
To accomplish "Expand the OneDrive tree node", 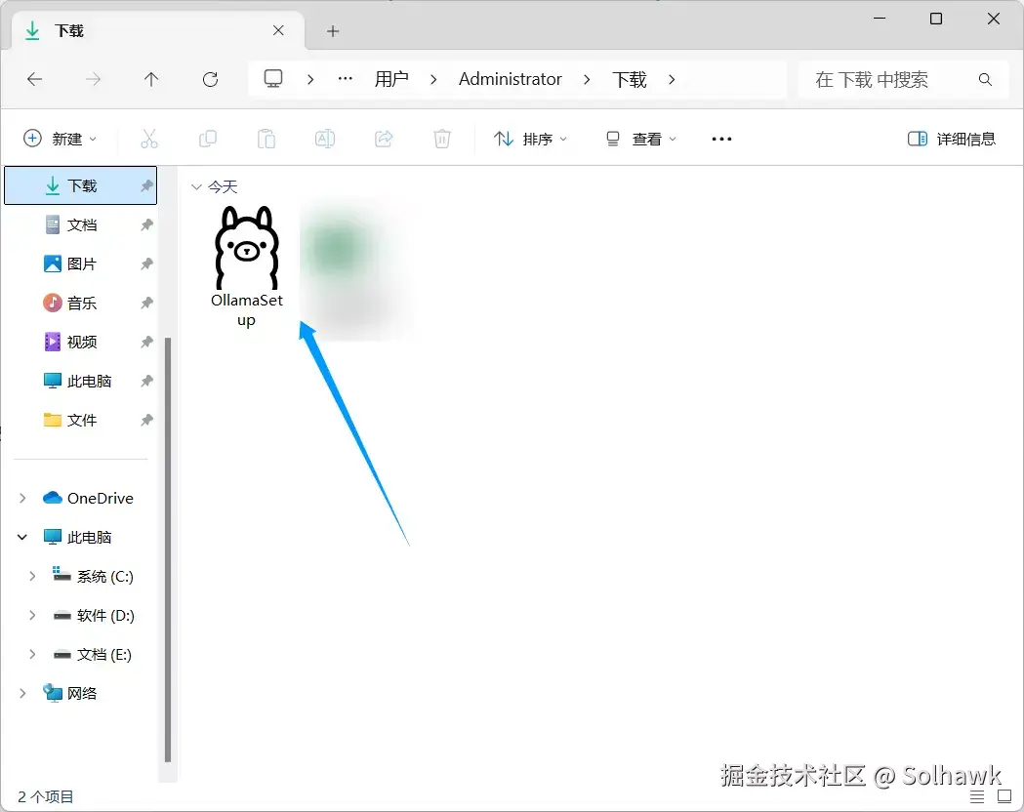I will coord(22,498).
